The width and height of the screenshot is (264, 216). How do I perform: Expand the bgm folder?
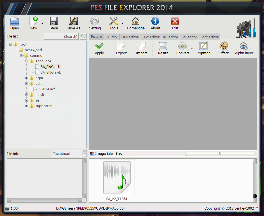(26, 78)
